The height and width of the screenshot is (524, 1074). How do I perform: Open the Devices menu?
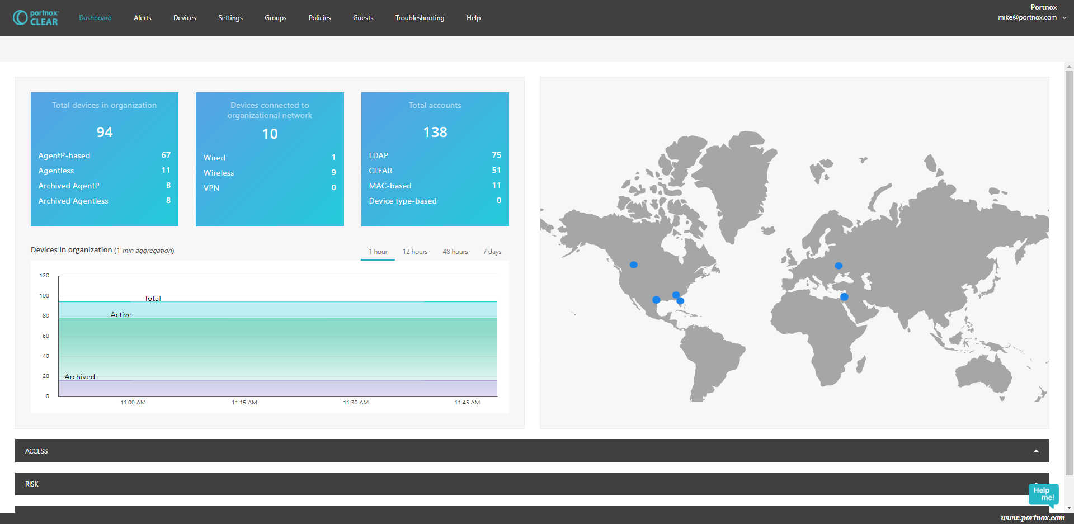point(185,18)
